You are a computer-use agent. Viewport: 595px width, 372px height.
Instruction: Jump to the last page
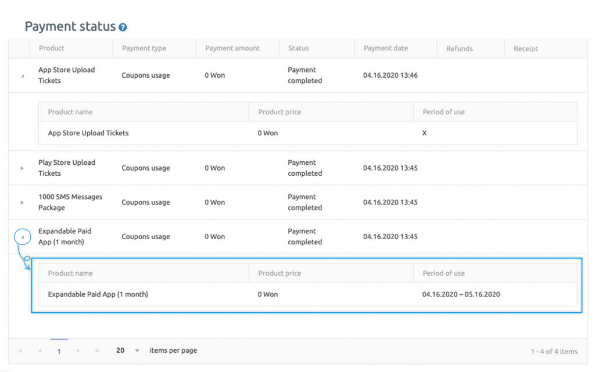tap(96, 351)
